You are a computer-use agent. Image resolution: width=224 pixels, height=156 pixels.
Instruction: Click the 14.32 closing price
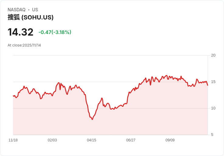[x=20, y=32]
